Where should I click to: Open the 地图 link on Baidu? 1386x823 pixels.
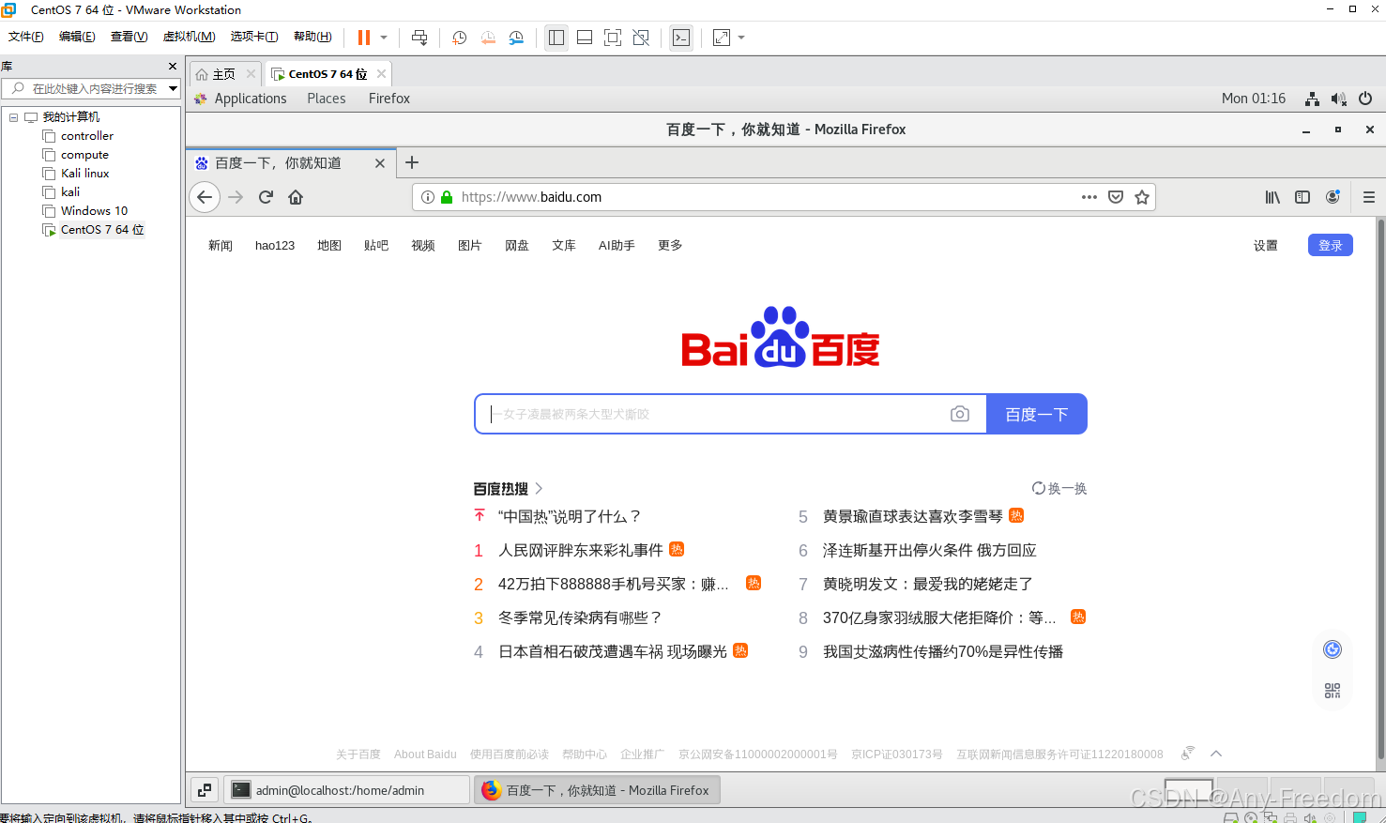click(329, 245)
